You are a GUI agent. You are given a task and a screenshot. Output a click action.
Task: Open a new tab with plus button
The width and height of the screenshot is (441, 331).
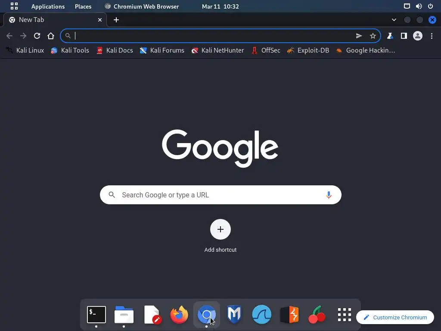click(116, 20)
